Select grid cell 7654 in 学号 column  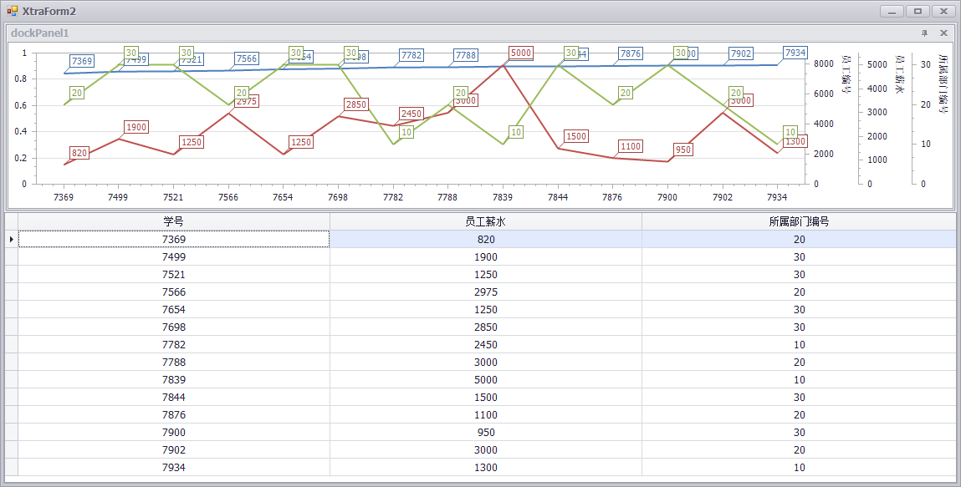click(173, 310)
